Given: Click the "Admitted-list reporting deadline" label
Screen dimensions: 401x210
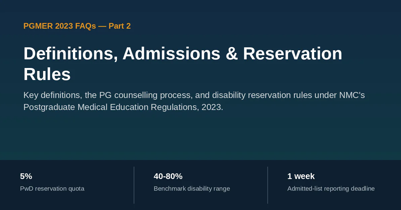Looking at the screenshot, I should (331, 189).
